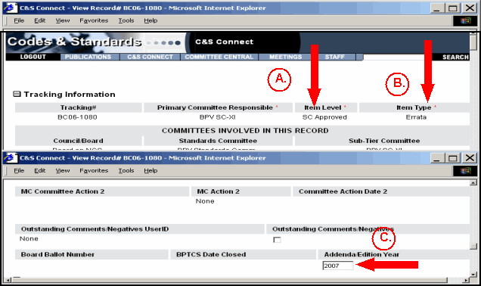The image size is (481, 286).
Task: Click the Addenda/Edition Year field showing 2007
Action: coord(338,266)
